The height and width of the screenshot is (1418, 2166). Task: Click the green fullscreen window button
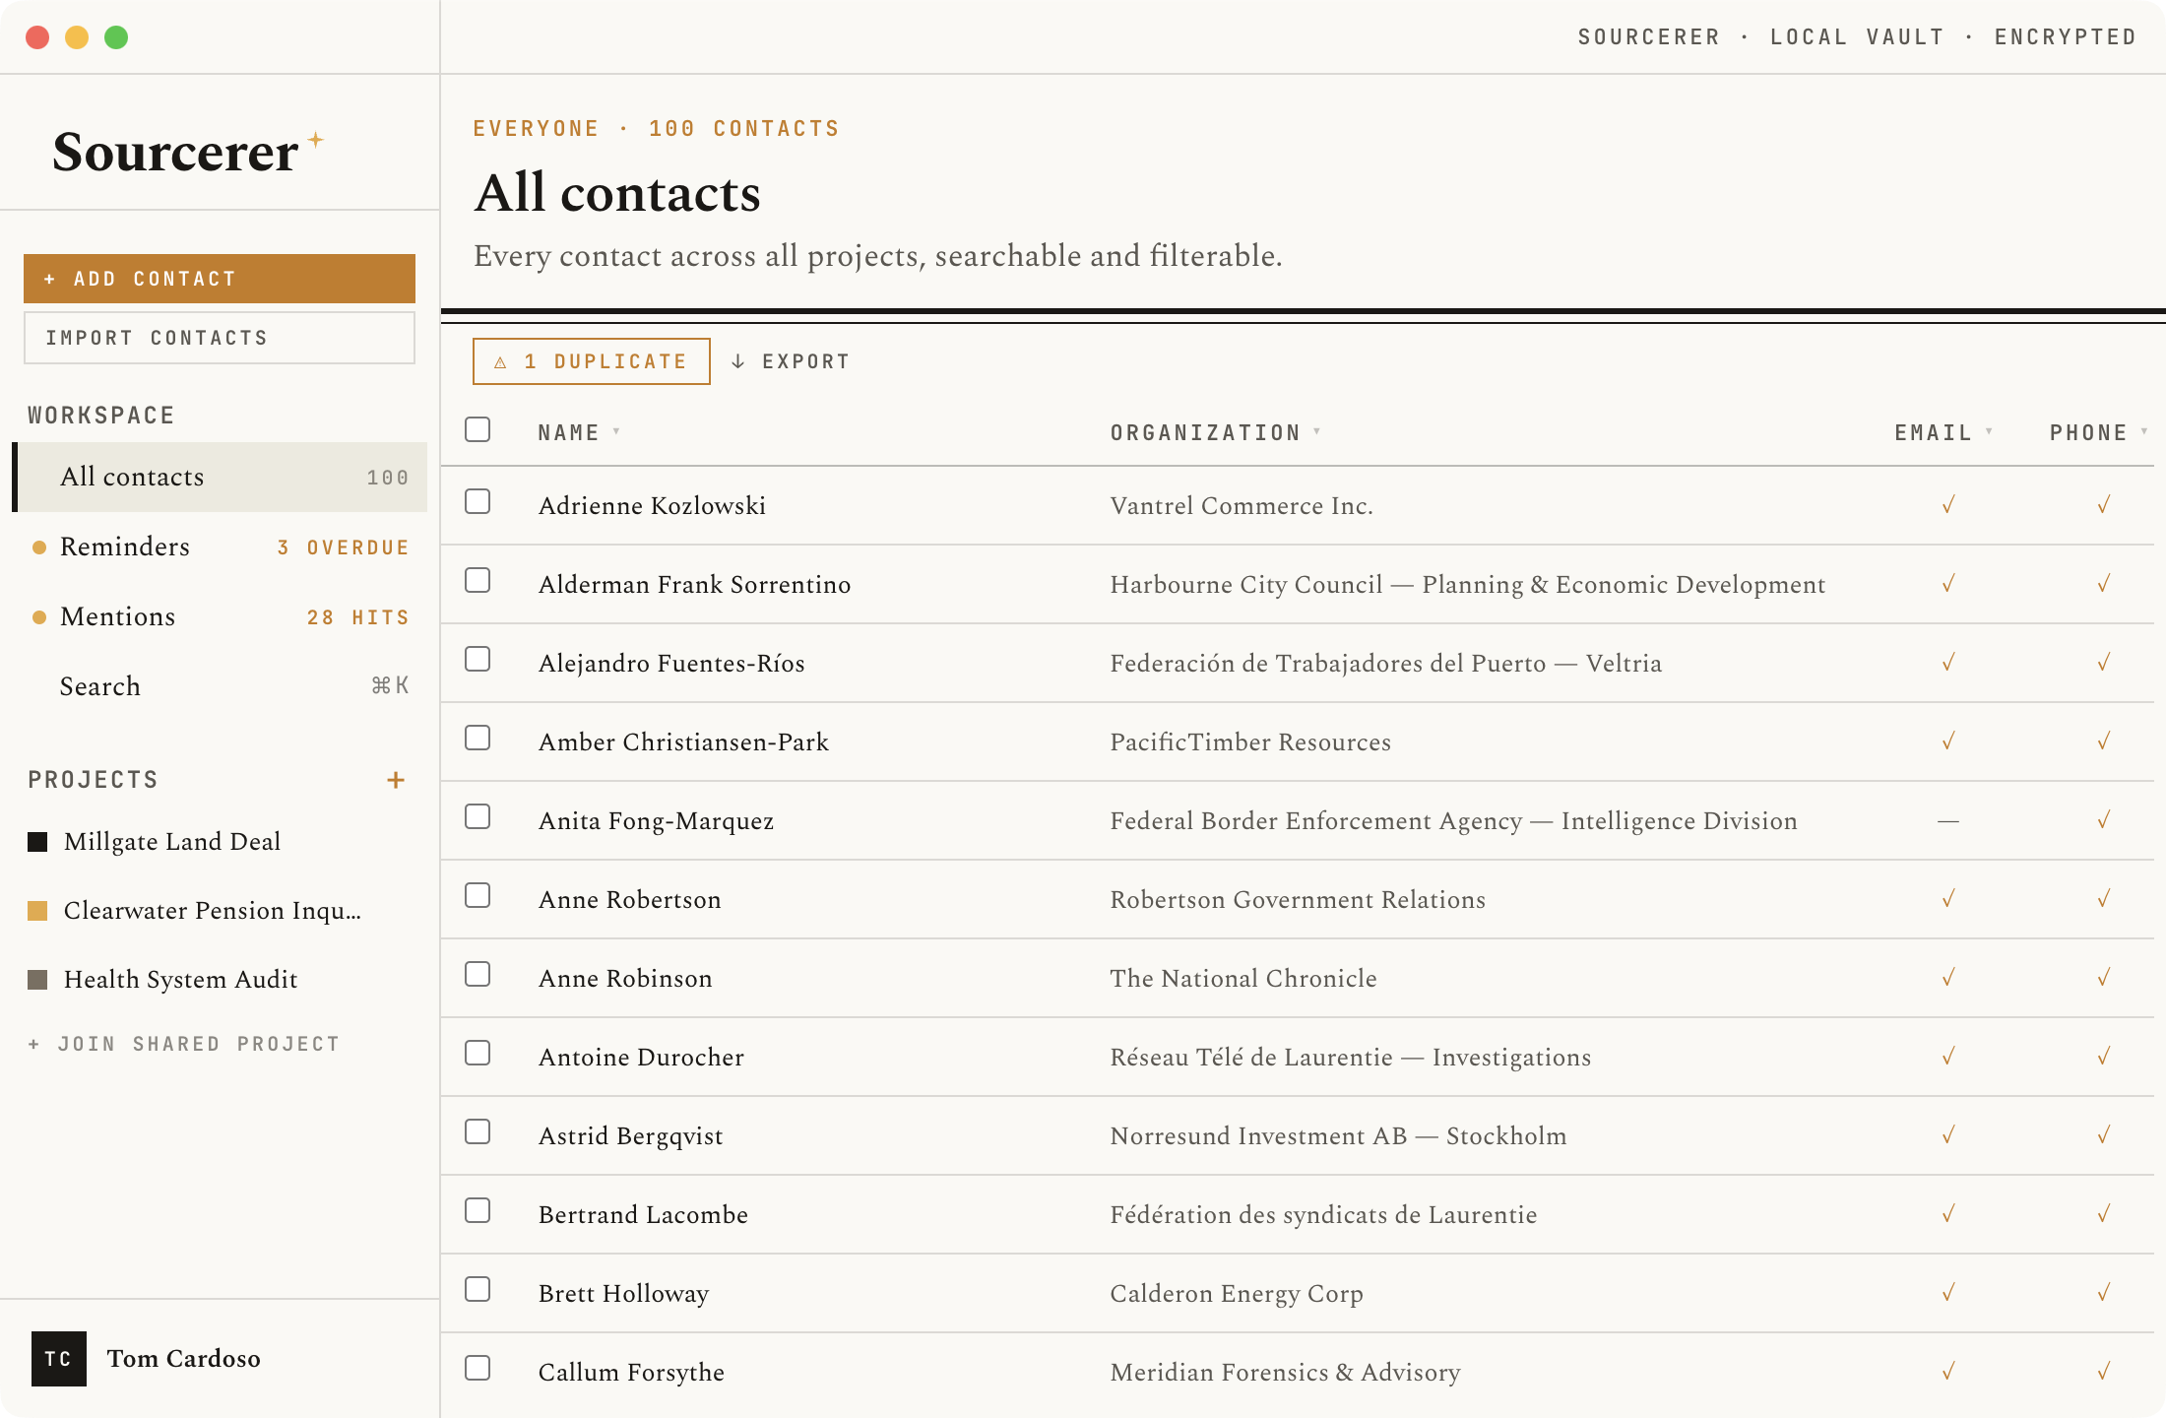pos(116,37)
